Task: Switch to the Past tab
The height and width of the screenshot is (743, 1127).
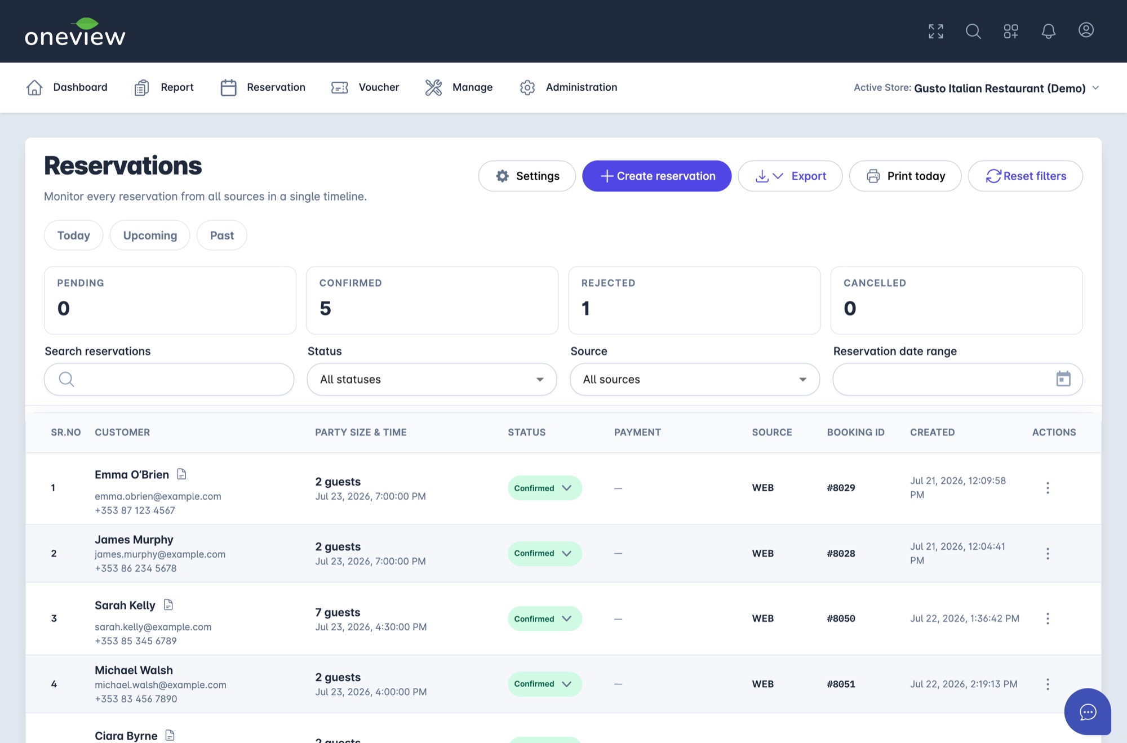Action: 222,235
